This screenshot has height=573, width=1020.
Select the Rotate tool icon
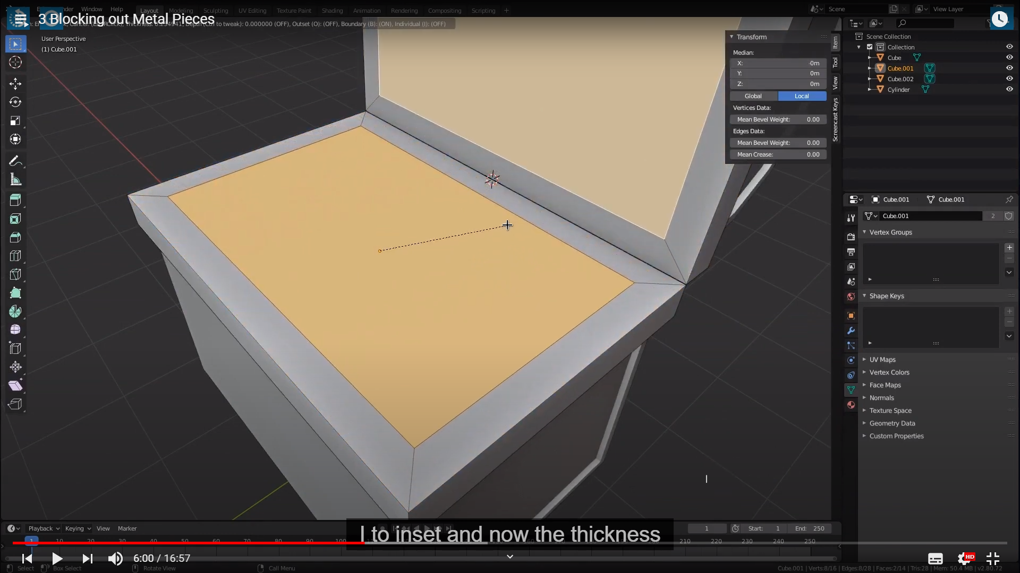(x=15, y=102)
